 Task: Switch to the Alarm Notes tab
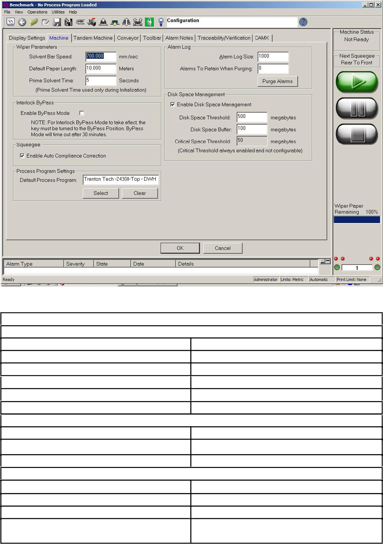[179, 38]
